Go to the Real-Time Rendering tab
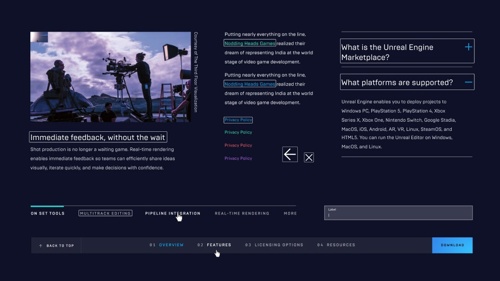This screenshot has height=281, width=500. point(242,214)
